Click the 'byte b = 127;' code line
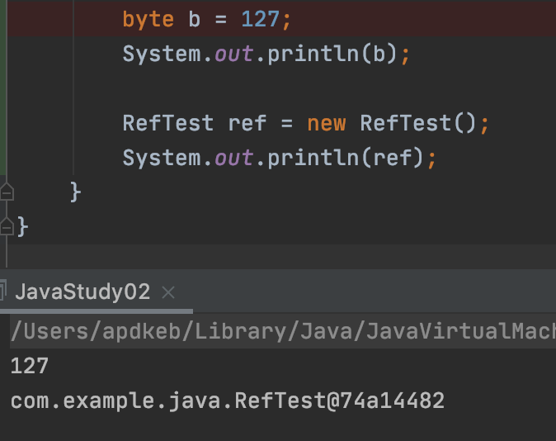The height and width of the screenshot is (441, 556). pos(207,20)
